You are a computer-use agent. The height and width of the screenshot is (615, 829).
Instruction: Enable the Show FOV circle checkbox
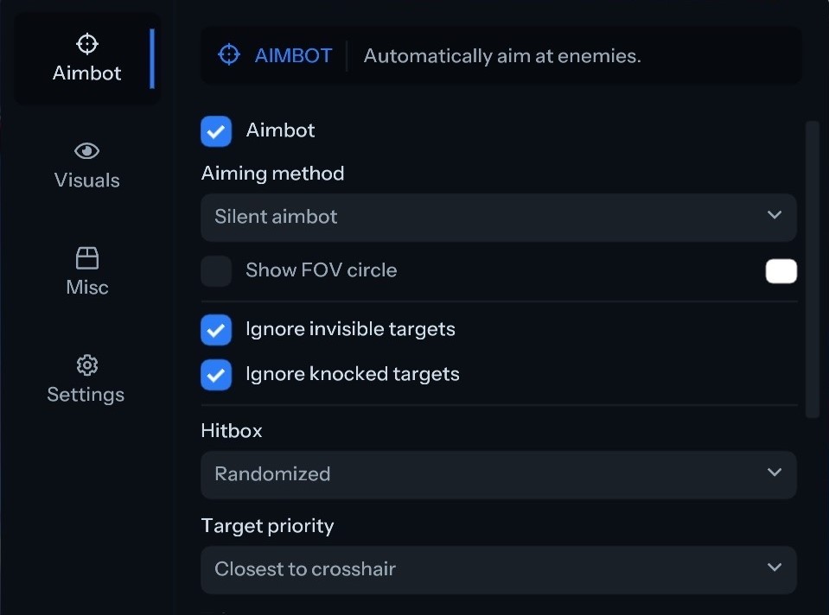pos(216,271)
